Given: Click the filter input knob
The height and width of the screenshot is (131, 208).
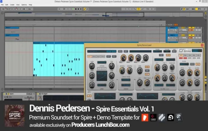Looking at the screenshot, I should tap(147, 83).
